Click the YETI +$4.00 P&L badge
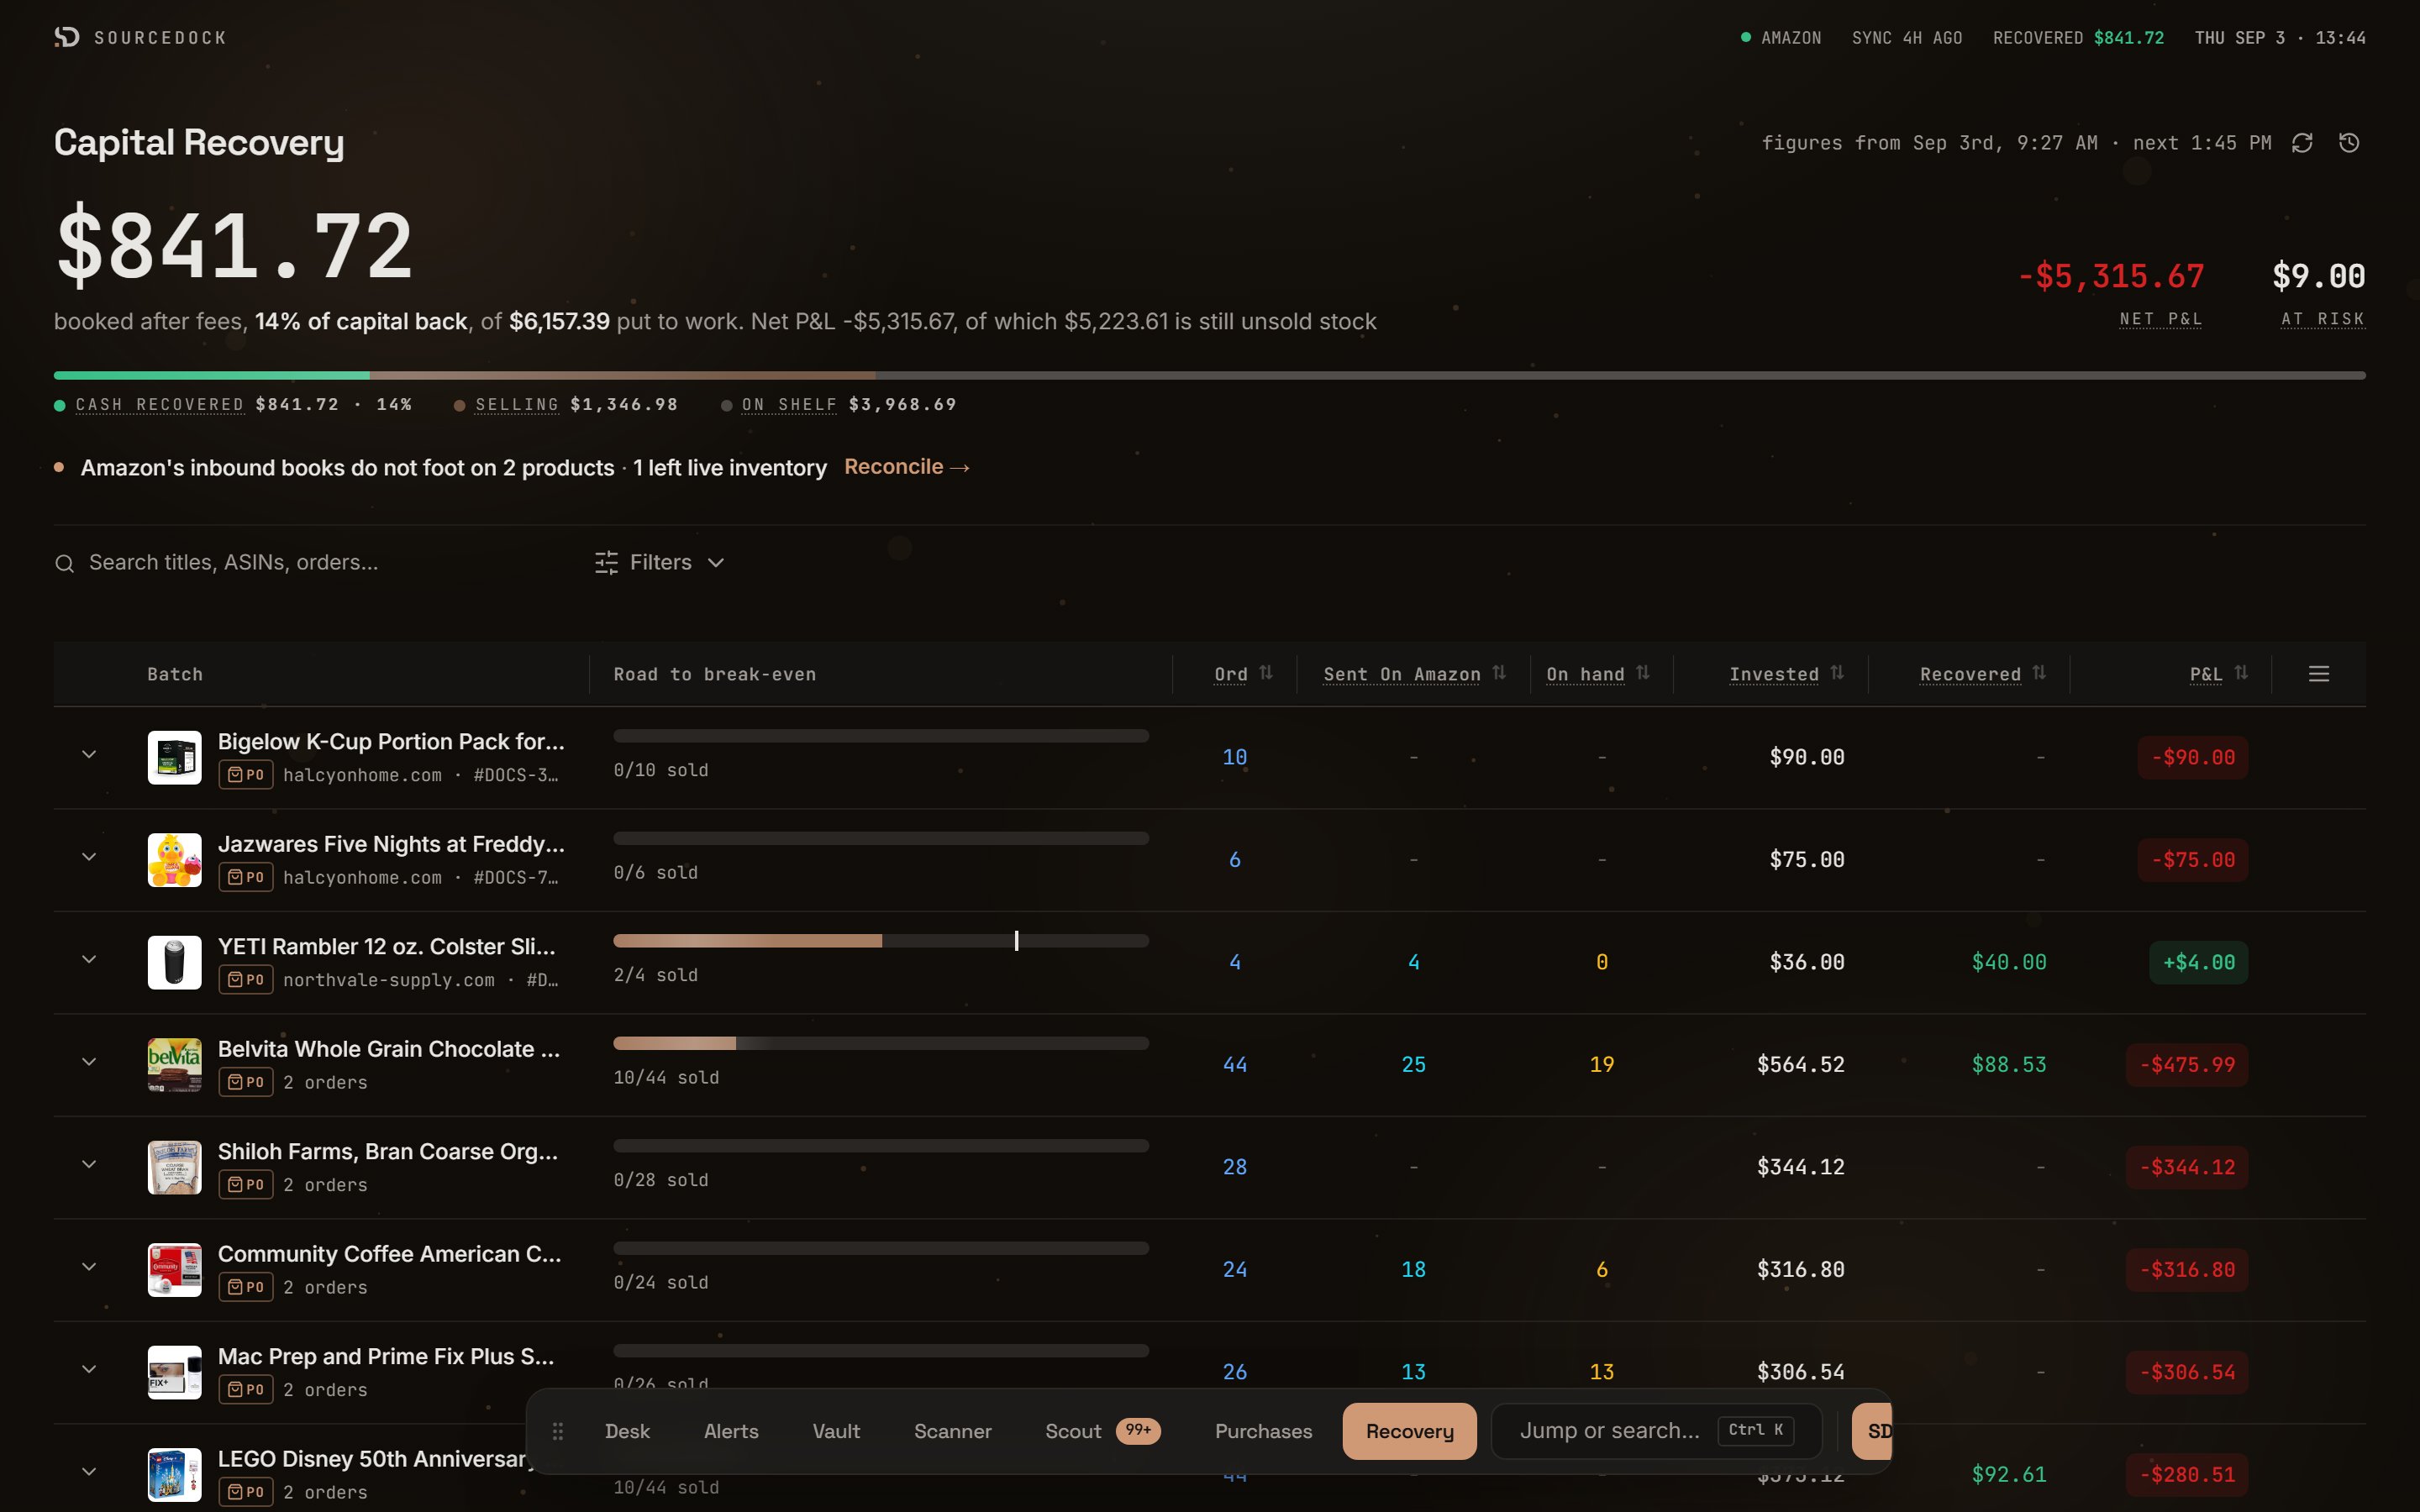Image resolution: width=2420 pixels, height=1512 pixels. pos(2198,962)
